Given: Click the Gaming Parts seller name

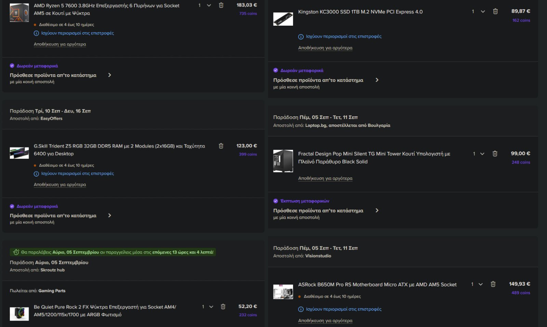Looking at the screenshot, I should pyautogui.click(x=52, y=291).
